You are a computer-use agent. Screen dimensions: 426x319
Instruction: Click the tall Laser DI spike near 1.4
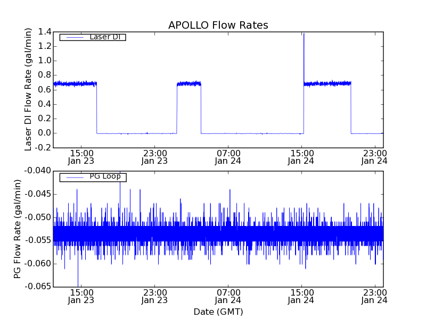[x=304, y=57]
